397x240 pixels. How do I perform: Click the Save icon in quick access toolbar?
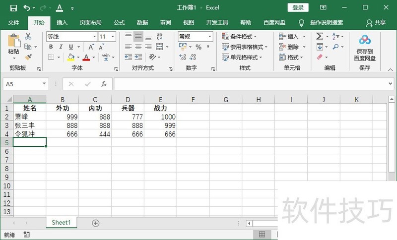point(13,8)
